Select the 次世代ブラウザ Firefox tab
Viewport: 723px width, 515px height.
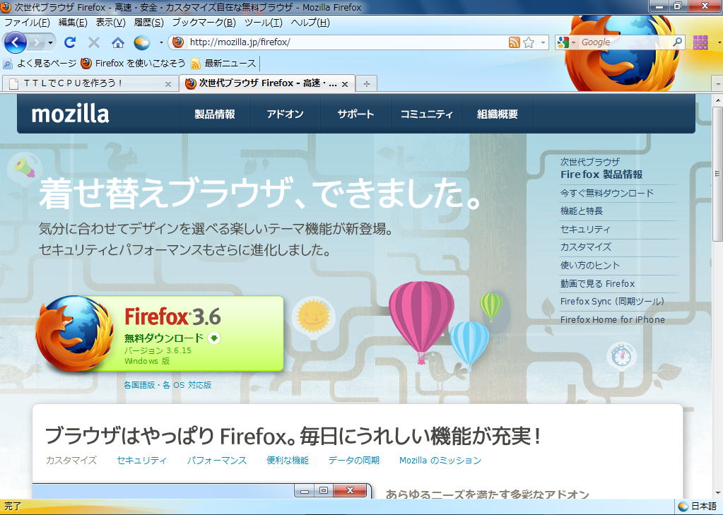coord(267,83)
